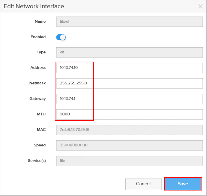Click the dialog title Edit Network Interface
Viewport: 207px width, 196px height.
34,6
